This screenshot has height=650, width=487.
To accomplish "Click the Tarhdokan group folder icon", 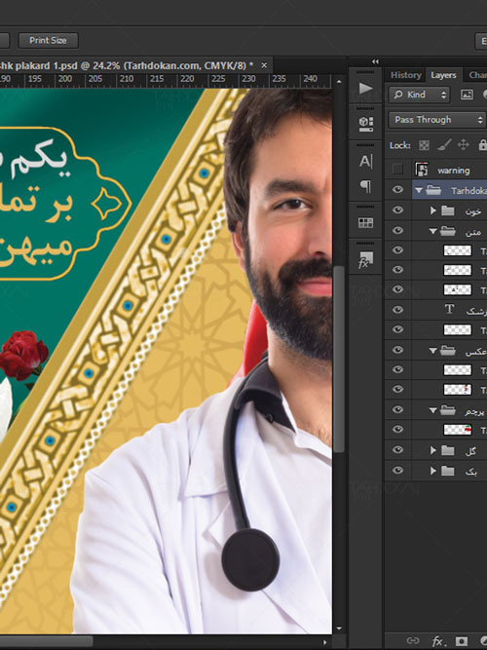I will [x=433, y=190].
